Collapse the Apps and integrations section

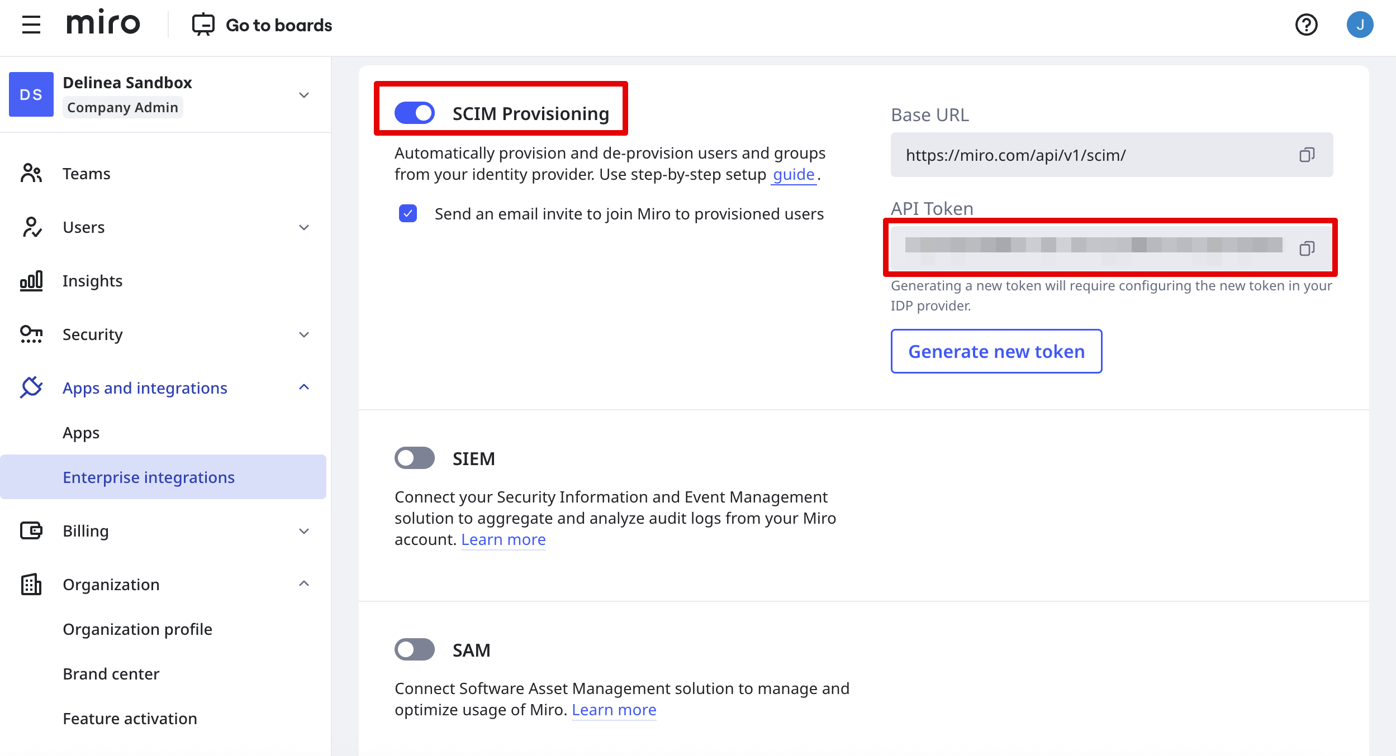[x=304, y=387]
